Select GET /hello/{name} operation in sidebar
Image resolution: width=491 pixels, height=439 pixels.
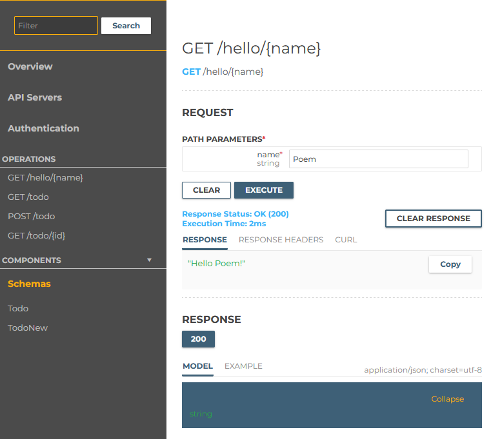pyautogui.click(x=45, y=177)
